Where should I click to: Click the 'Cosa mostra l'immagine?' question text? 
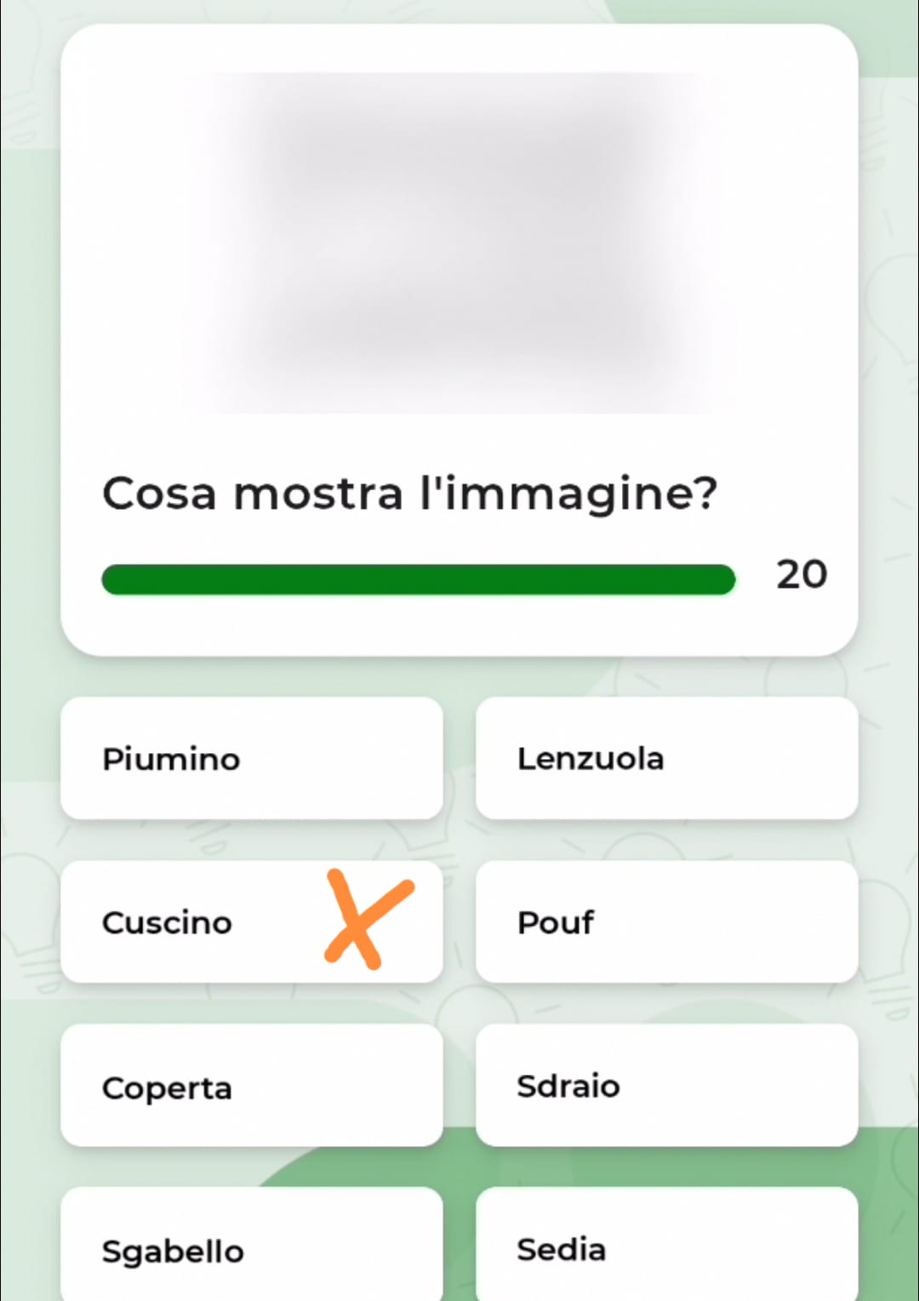tap(410, 494)
